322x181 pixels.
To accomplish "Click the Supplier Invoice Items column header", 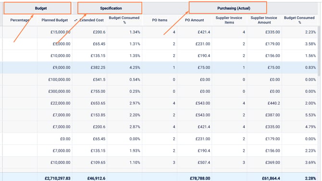I will pyautogui.click(x=229, y=20).
